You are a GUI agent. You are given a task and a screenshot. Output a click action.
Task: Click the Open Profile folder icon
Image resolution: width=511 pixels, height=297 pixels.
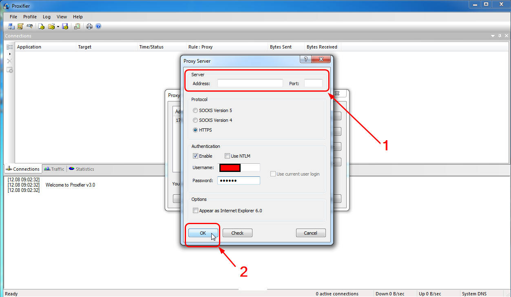(51, 26)
